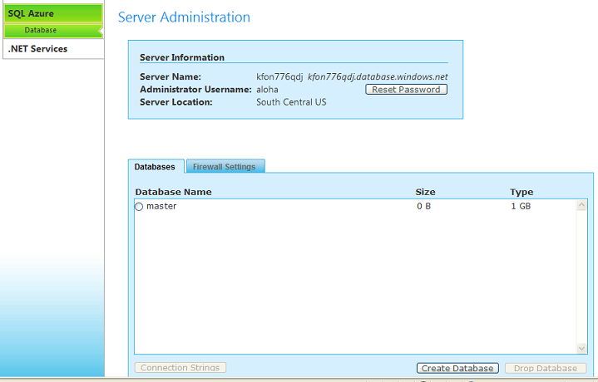Click the 1 GB type value
This screenshot has height=382, width=598.
pyautogui.click(x=521, y=206)
